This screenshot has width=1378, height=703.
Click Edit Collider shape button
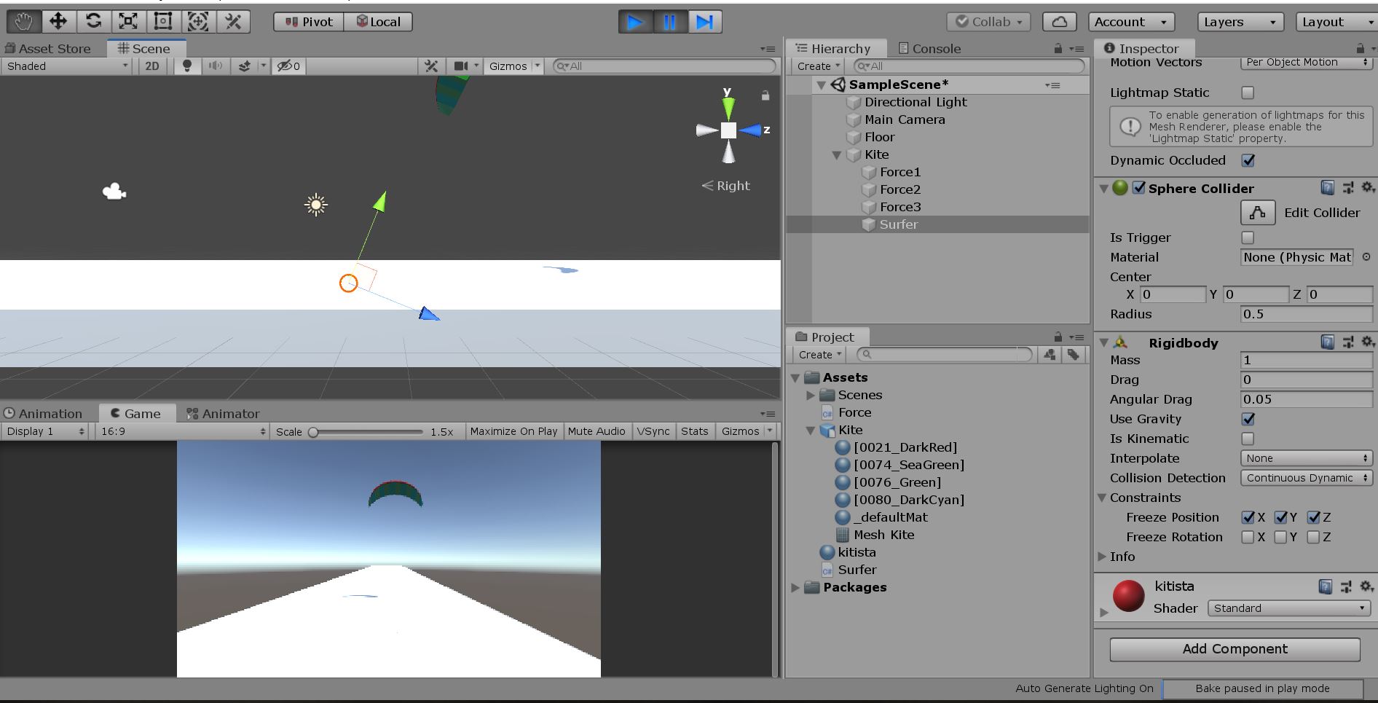[x=1258, y=213]
